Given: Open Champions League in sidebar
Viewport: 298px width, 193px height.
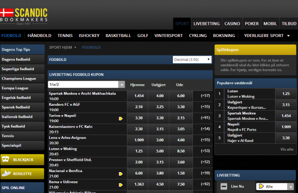Looking at the screenshot, I should click(22, 78).
